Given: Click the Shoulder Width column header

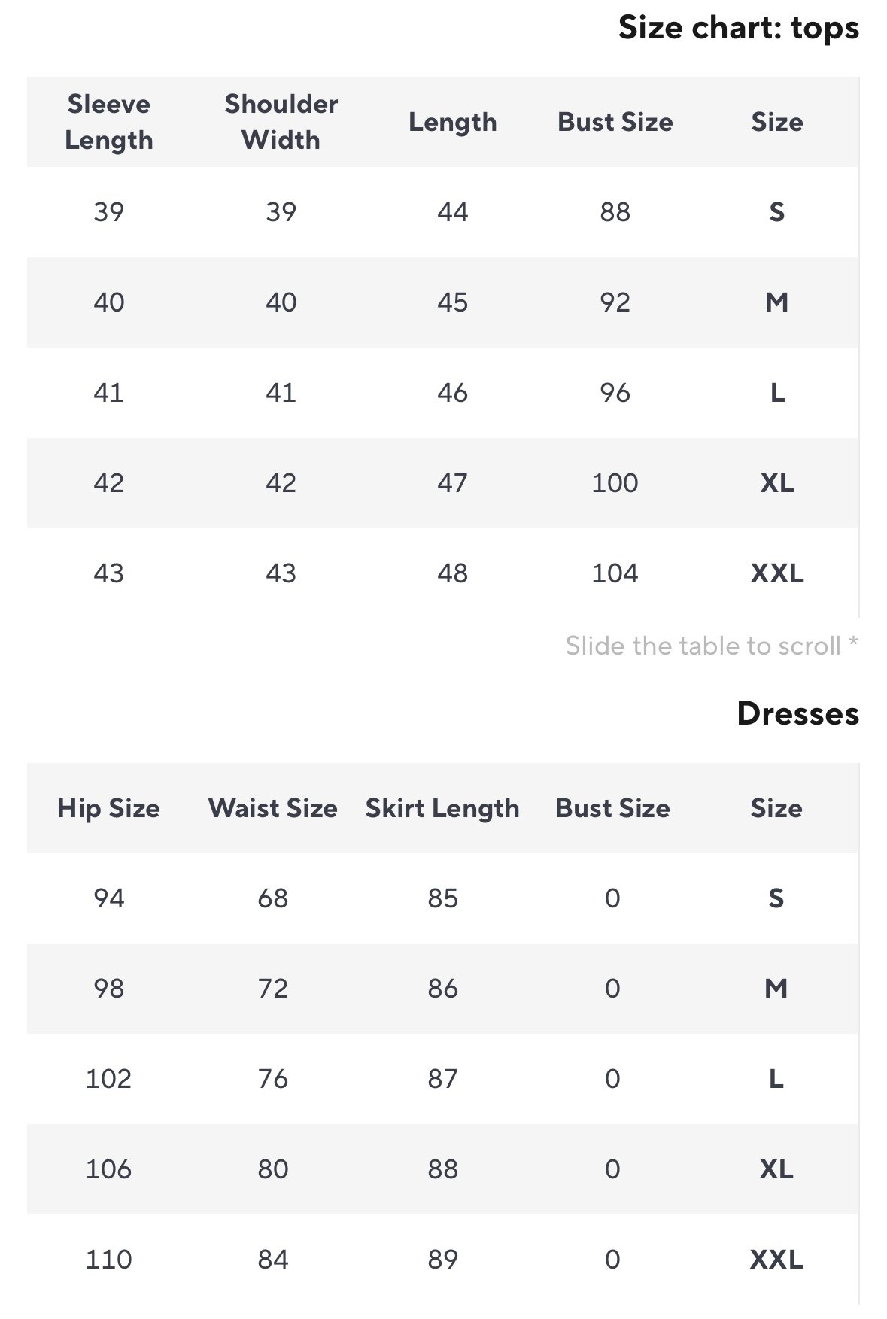Looking at the screenshot, I should click(281, 122).
